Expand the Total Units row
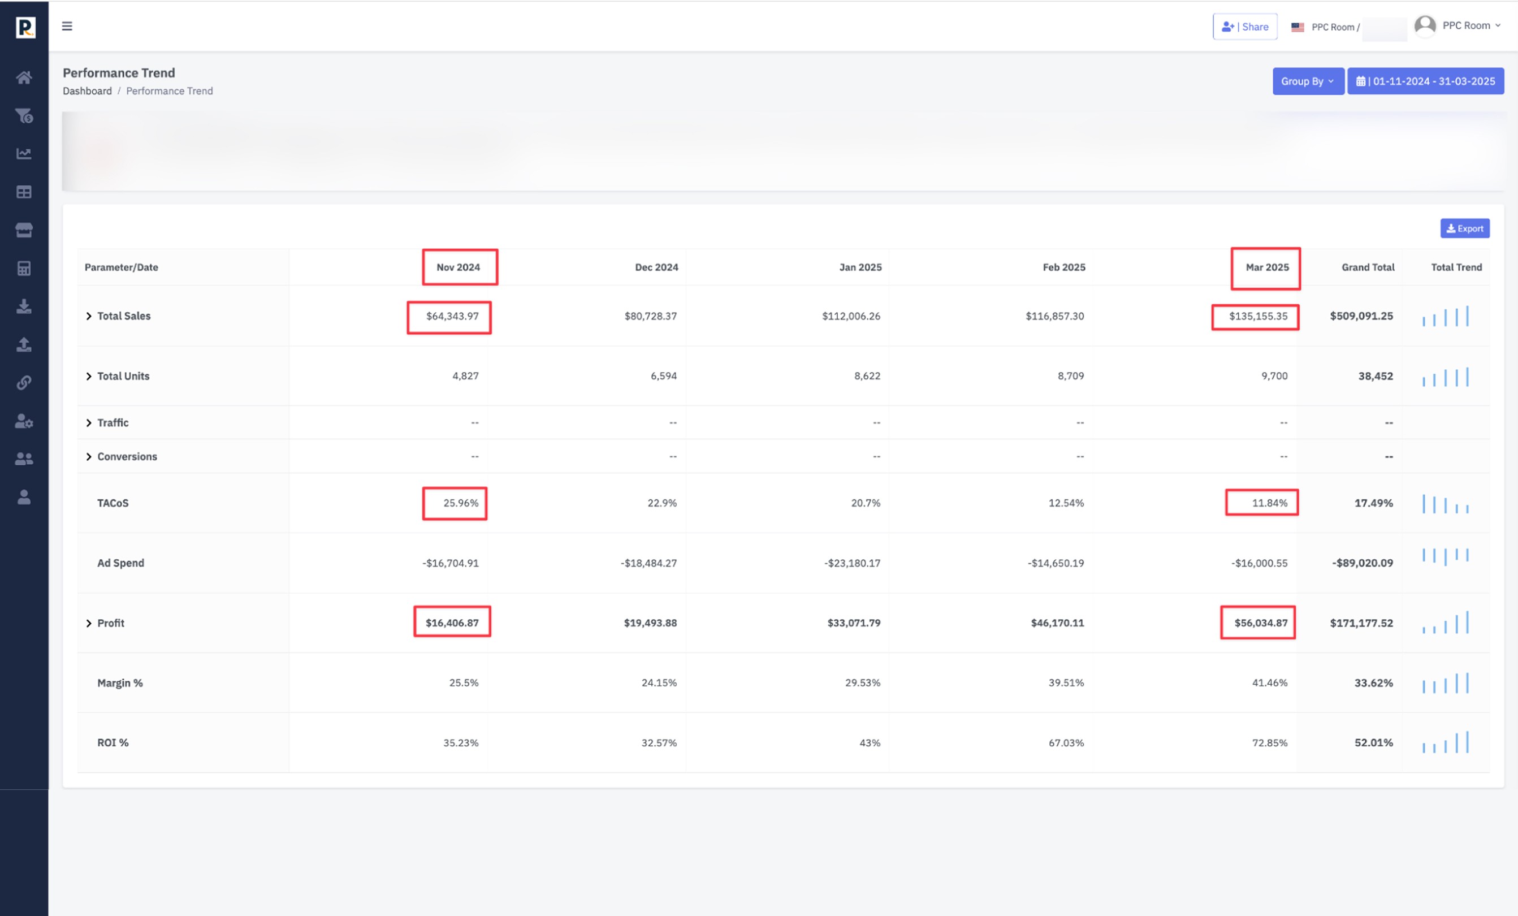This screenshot has width=1518, height=916. click(89, 377)
